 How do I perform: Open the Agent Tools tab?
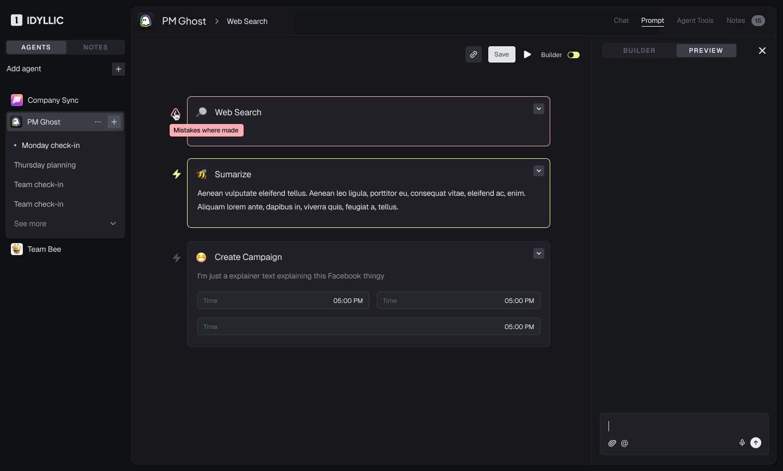(x=695, y=21)
